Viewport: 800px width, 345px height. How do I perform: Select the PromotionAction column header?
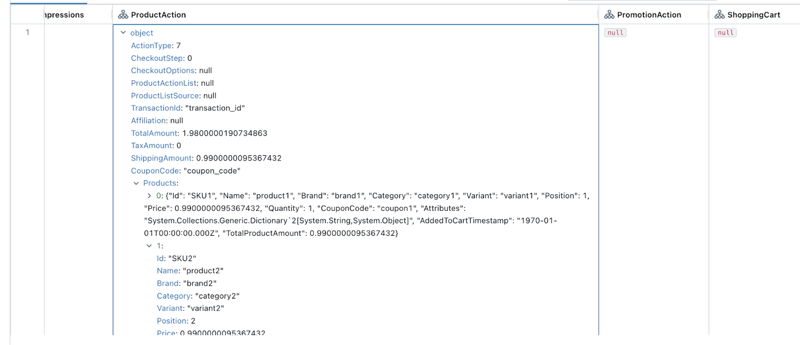click(654, 14)
